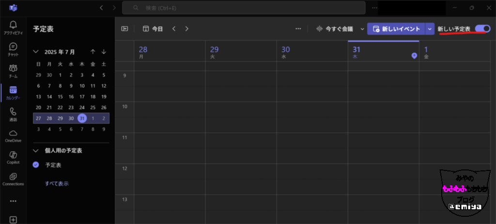Go to next week with right chevron
Screen dimensions: 496x224
point(187,29)
